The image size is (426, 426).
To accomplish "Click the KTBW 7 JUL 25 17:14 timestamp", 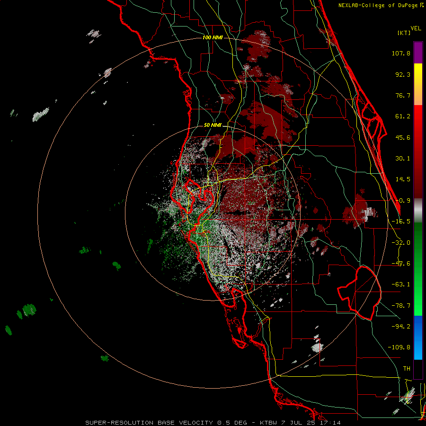I will [300, 423].
